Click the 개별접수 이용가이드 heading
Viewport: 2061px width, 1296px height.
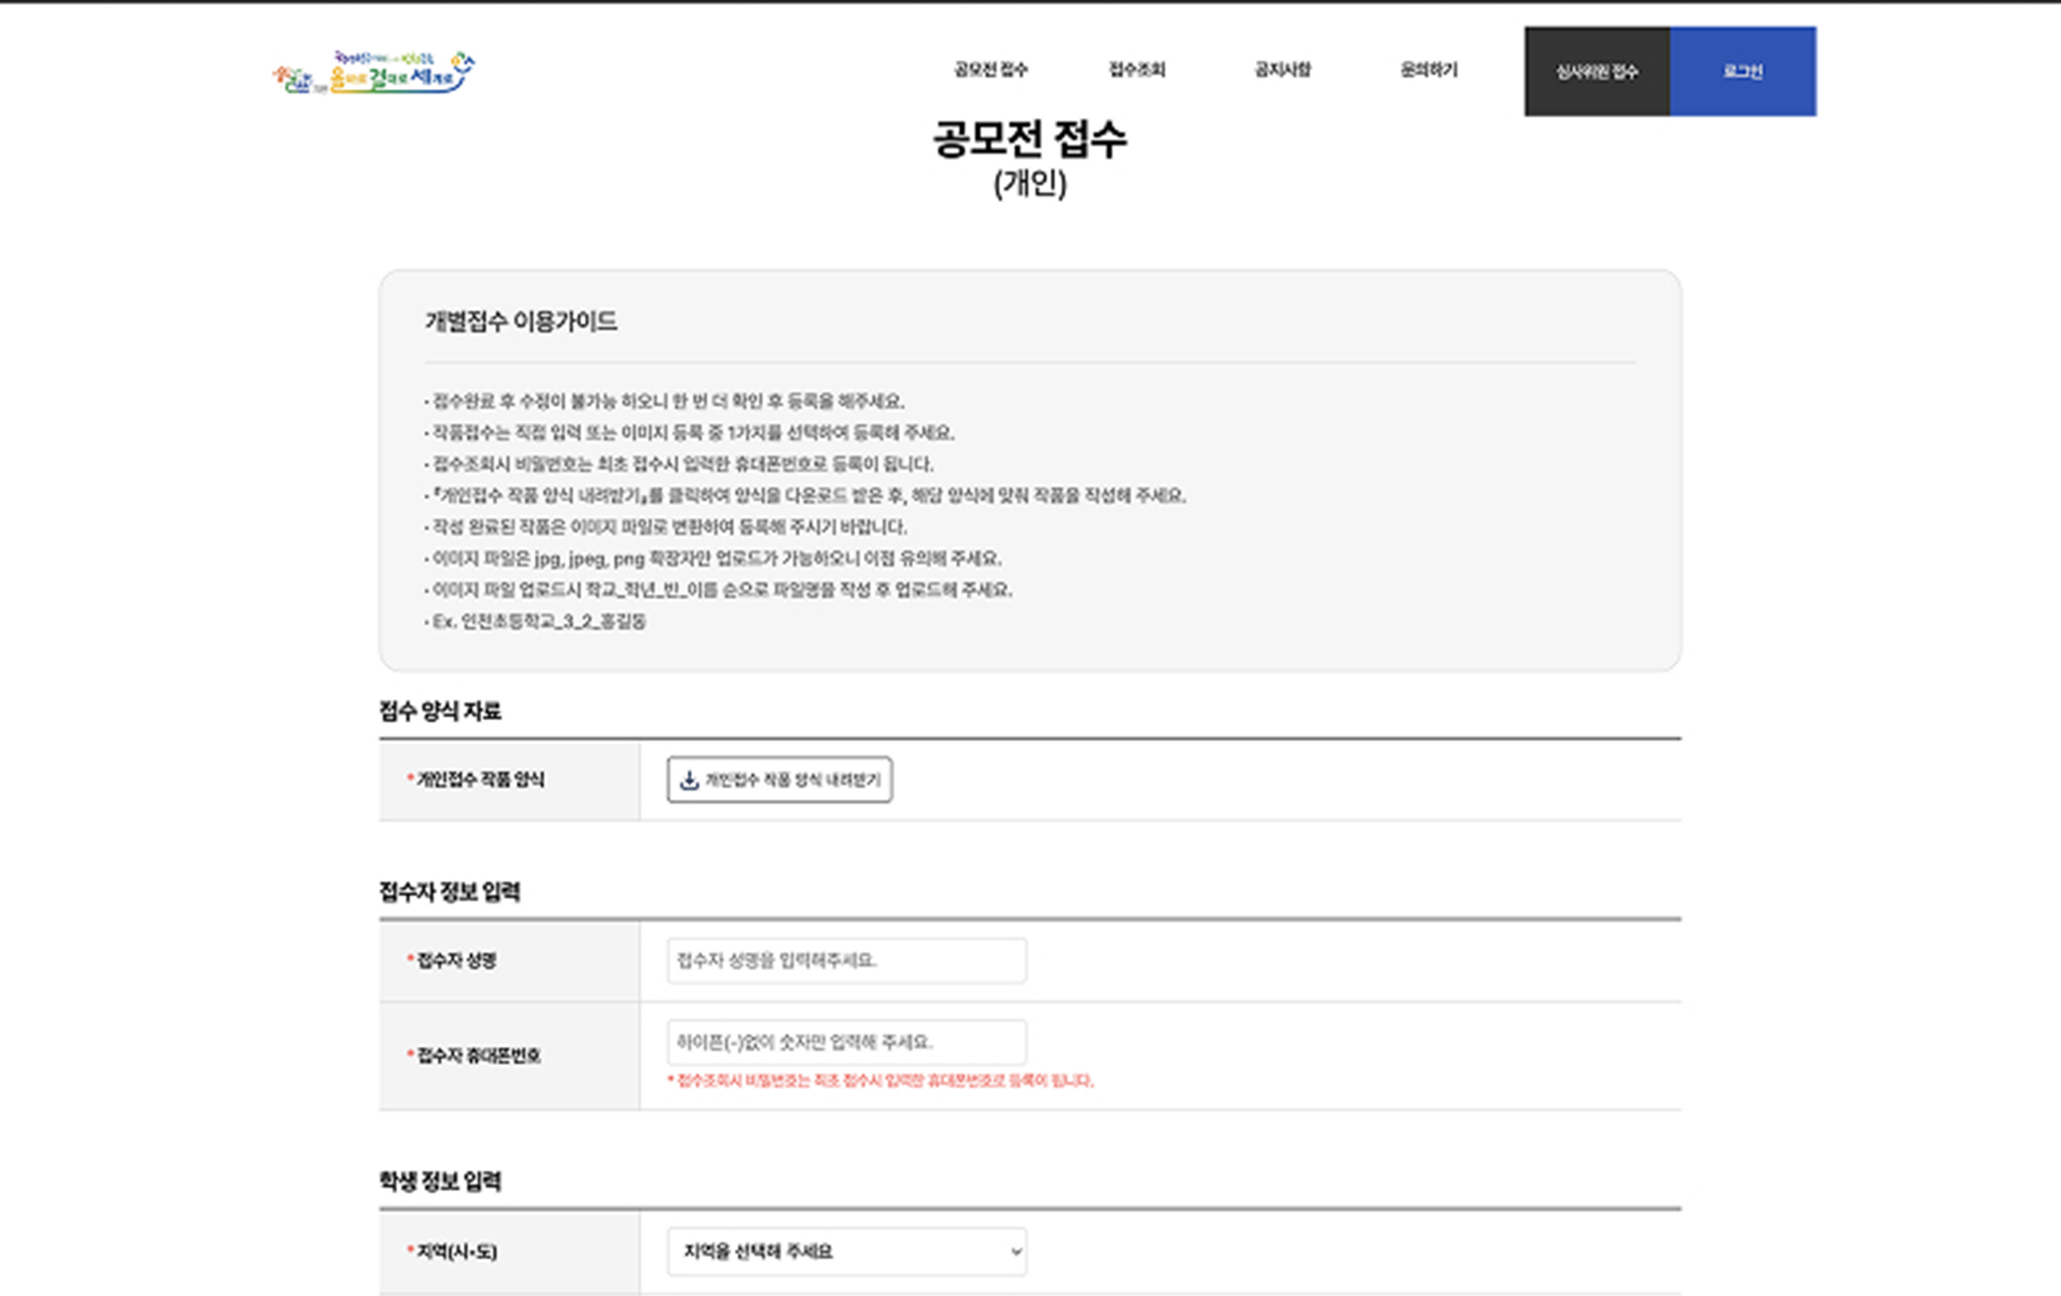(x=521, y=322)
